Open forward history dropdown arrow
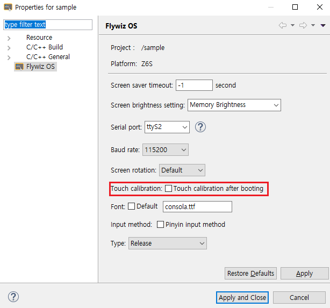 click(313, 25)
